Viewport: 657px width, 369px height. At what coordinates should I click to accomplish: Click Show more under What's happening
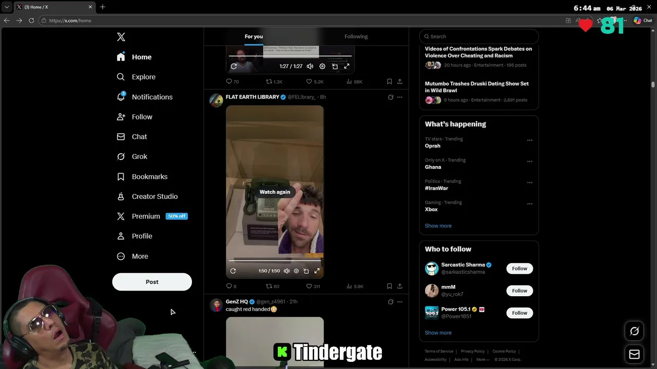tap(438, 225)
